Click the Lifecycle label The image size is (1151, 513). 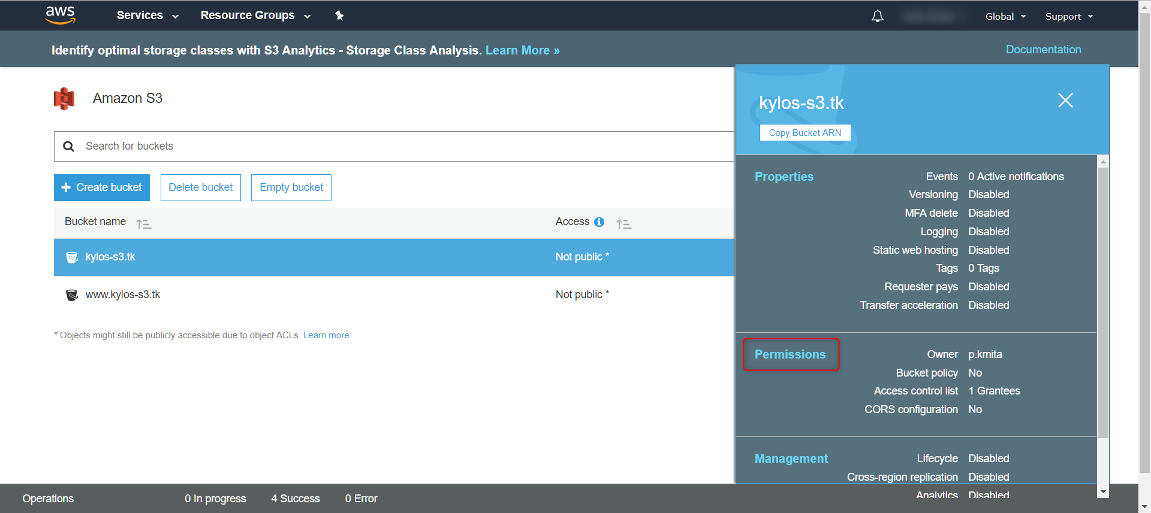pos(938,459)
